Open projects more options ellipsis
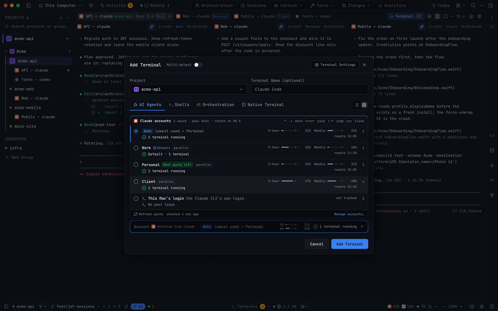Image resolution: width=498 pixels, height=311 pixels. [x=67, y=17]
